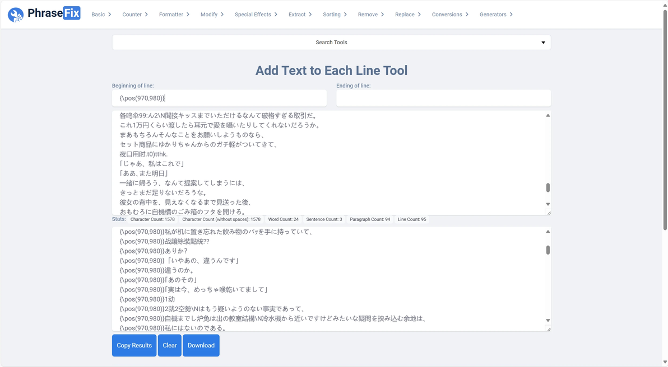Click the Download button
The height and width of the screenshot is (367, 668).
(x=201, y=345)
